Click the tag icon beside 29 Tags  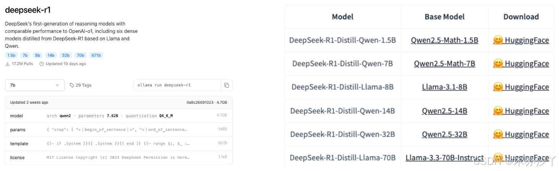tap(72, 85)
